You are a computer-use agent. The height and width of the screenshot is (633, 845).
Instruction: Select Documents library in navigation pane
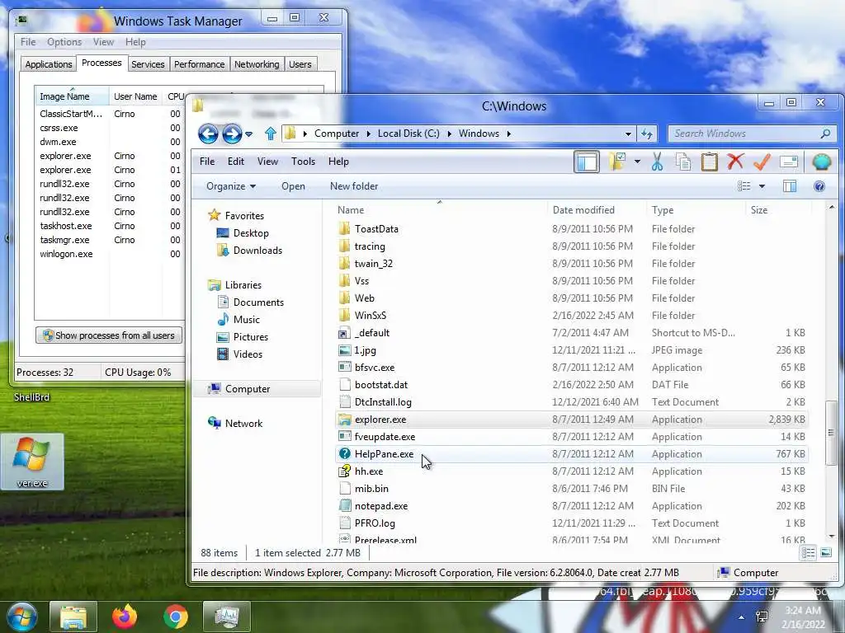250,302
